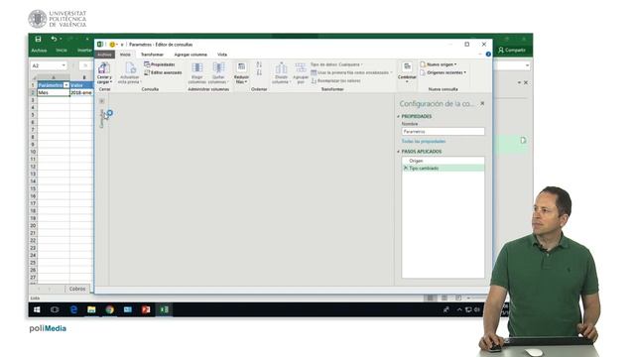The image size is (635, 357).
Task: Select the Cobros sheet tab
Action: point(77,289)
